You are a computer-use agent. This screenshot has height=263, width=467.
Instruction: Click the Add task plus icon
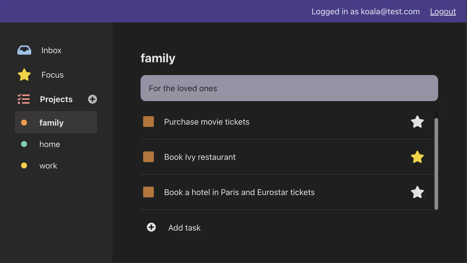151,227
